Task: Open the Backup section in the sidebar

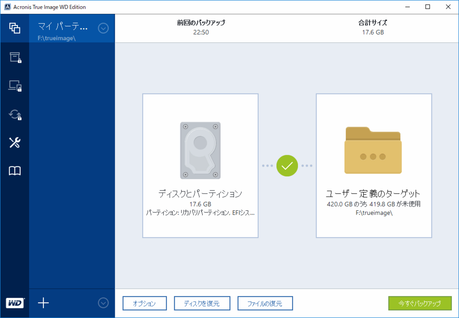Action: (x=14, y=28)
